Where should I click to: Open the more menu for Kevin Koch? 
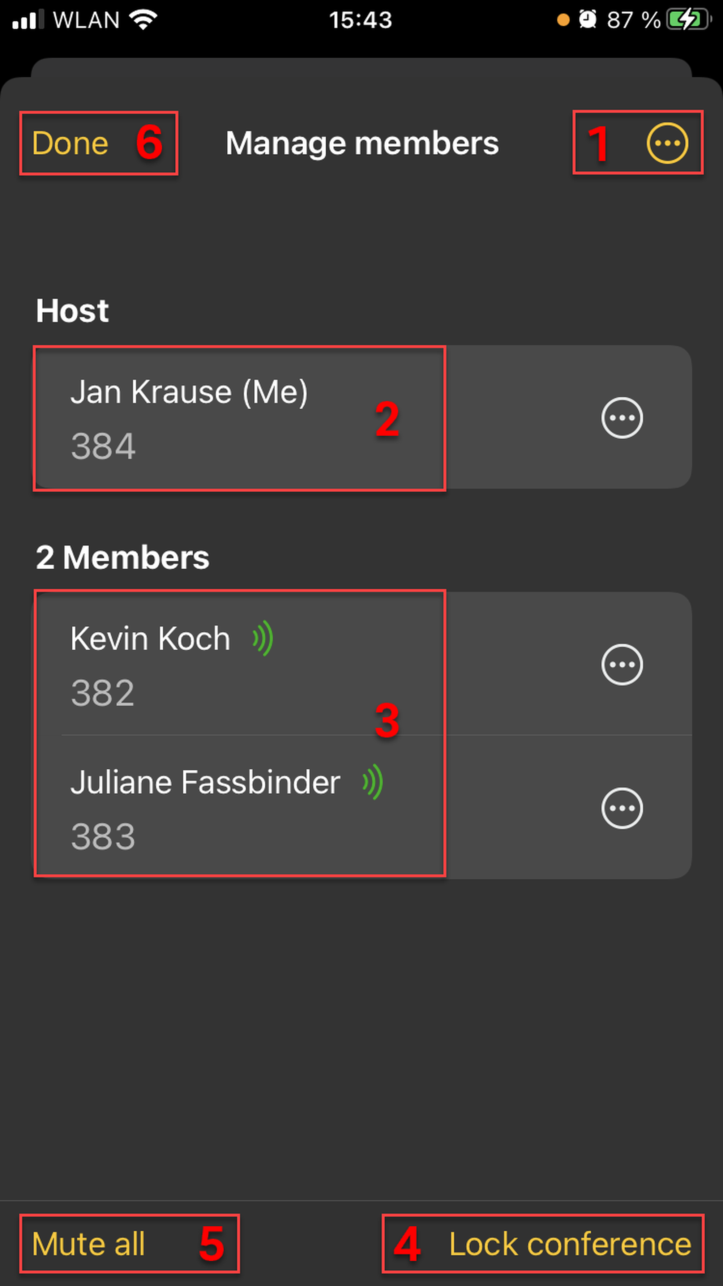coord(622,665)
